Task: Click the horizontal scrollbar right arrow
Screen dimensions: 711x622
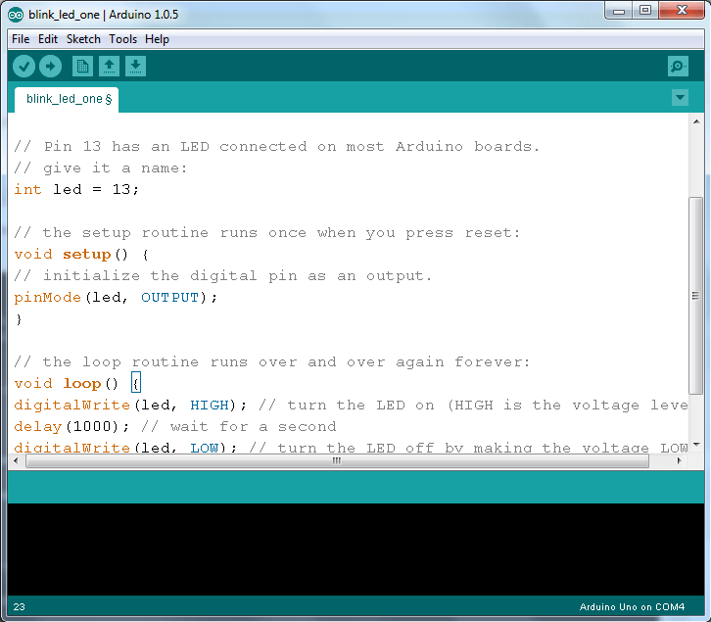Action: click(x=681, y=461)
